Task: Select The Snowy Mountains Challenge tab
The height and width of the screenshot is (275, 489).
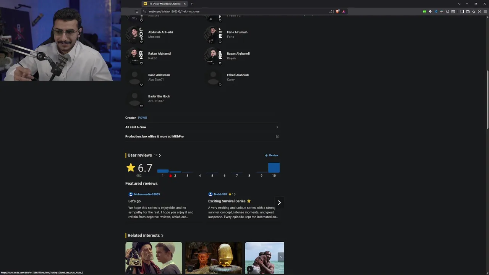Action: [164, 4]
